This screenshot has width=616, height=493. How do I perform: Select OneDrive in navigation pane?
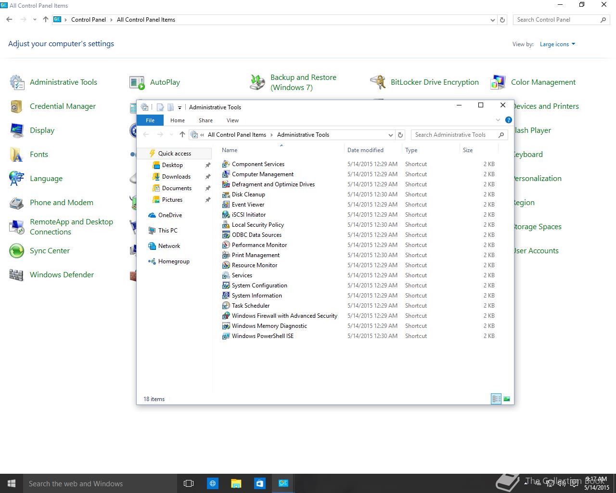170,215
